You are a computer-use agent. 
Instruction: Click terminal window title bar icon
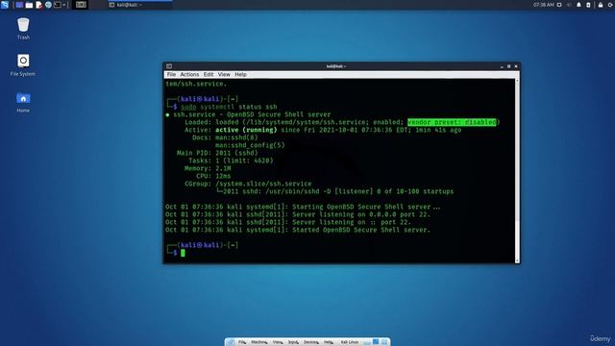[169, 66]
